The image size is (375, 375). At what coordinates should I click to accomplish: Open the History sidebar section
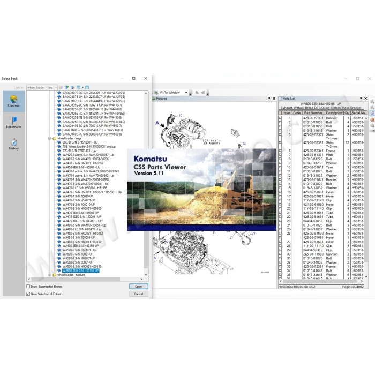[13, 144]
